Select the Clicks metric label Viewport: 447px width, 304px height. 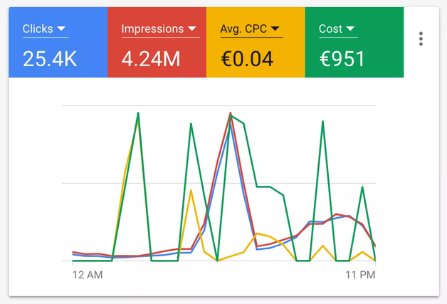38,29
